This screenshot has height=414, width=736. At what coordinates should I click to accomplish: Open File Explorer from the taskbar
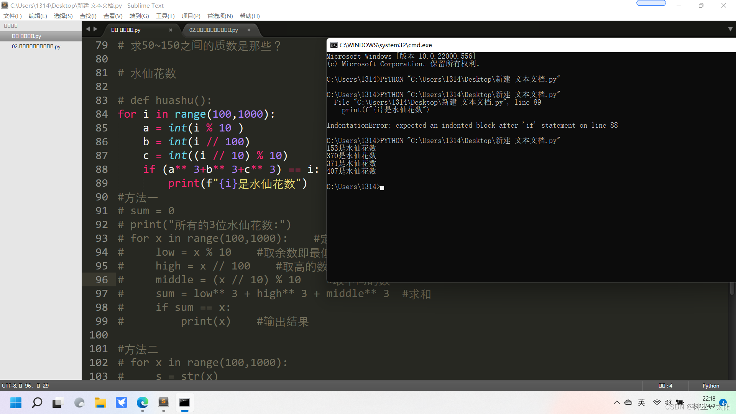point(100,402)
